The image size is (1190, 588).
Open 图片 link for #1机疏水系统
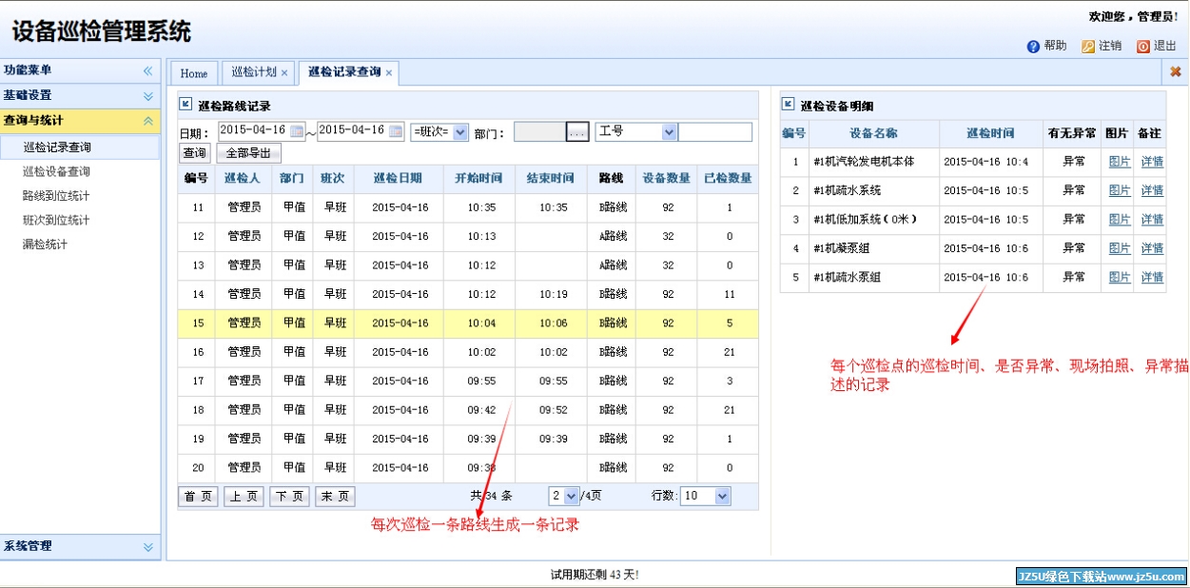[x=1120, y=190]
